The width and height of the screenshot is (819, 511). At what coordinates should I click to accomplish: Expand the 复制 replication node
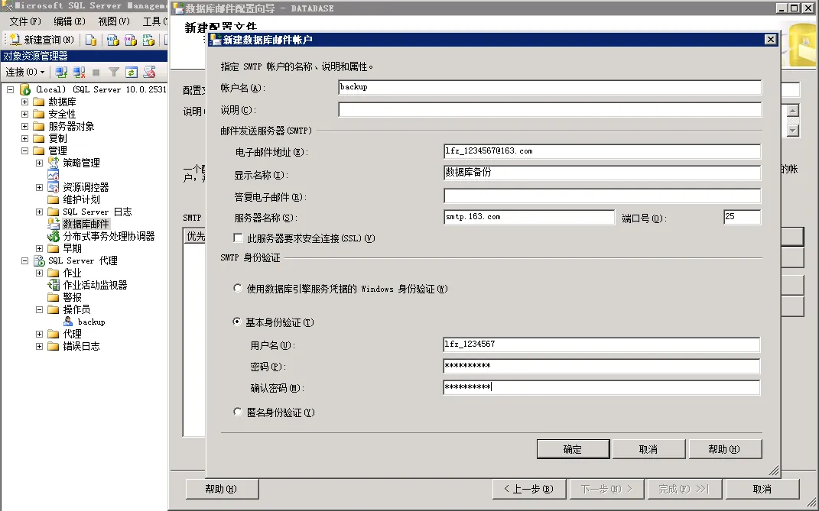24,138
